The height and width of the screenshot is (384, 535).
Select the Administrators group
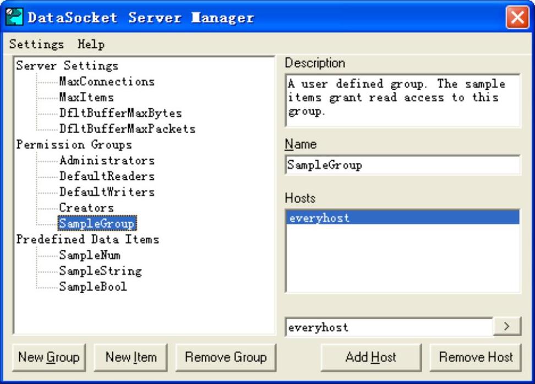point(107,160)
